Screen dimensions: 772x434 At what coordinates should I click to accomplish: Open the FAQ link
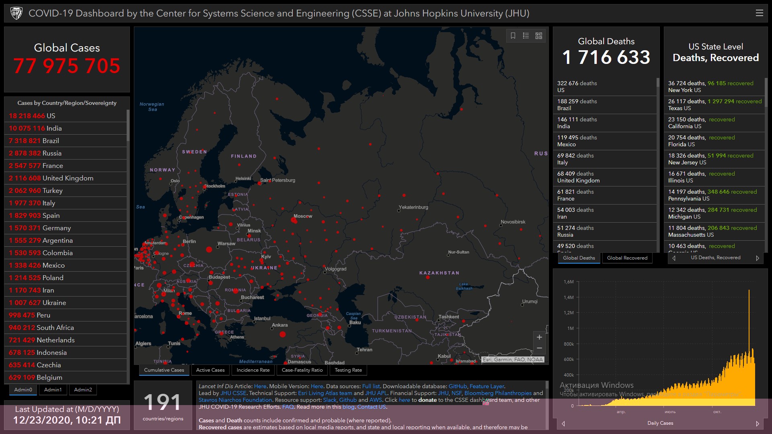[288, 407]
